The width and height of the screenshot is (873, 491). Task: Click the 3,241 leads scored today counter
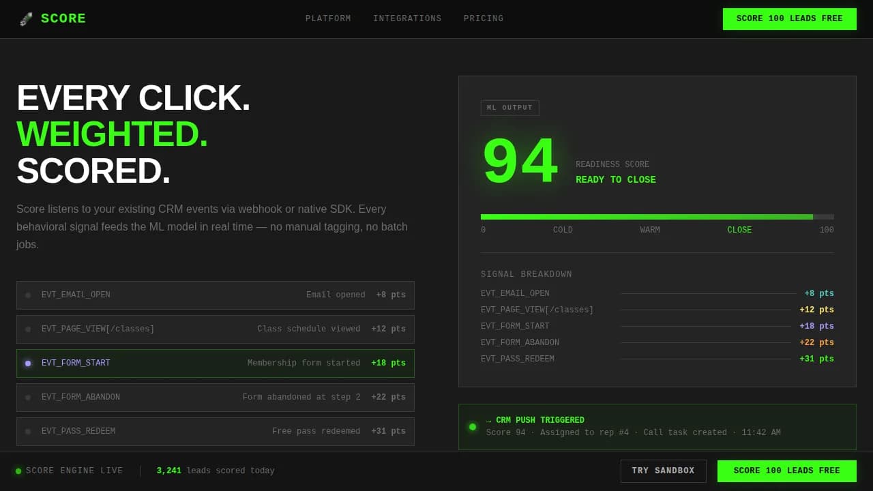coord(216,471)
